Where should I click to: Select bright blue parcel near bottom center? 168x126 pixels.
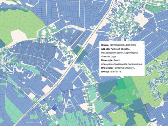[x=54, y=108]
